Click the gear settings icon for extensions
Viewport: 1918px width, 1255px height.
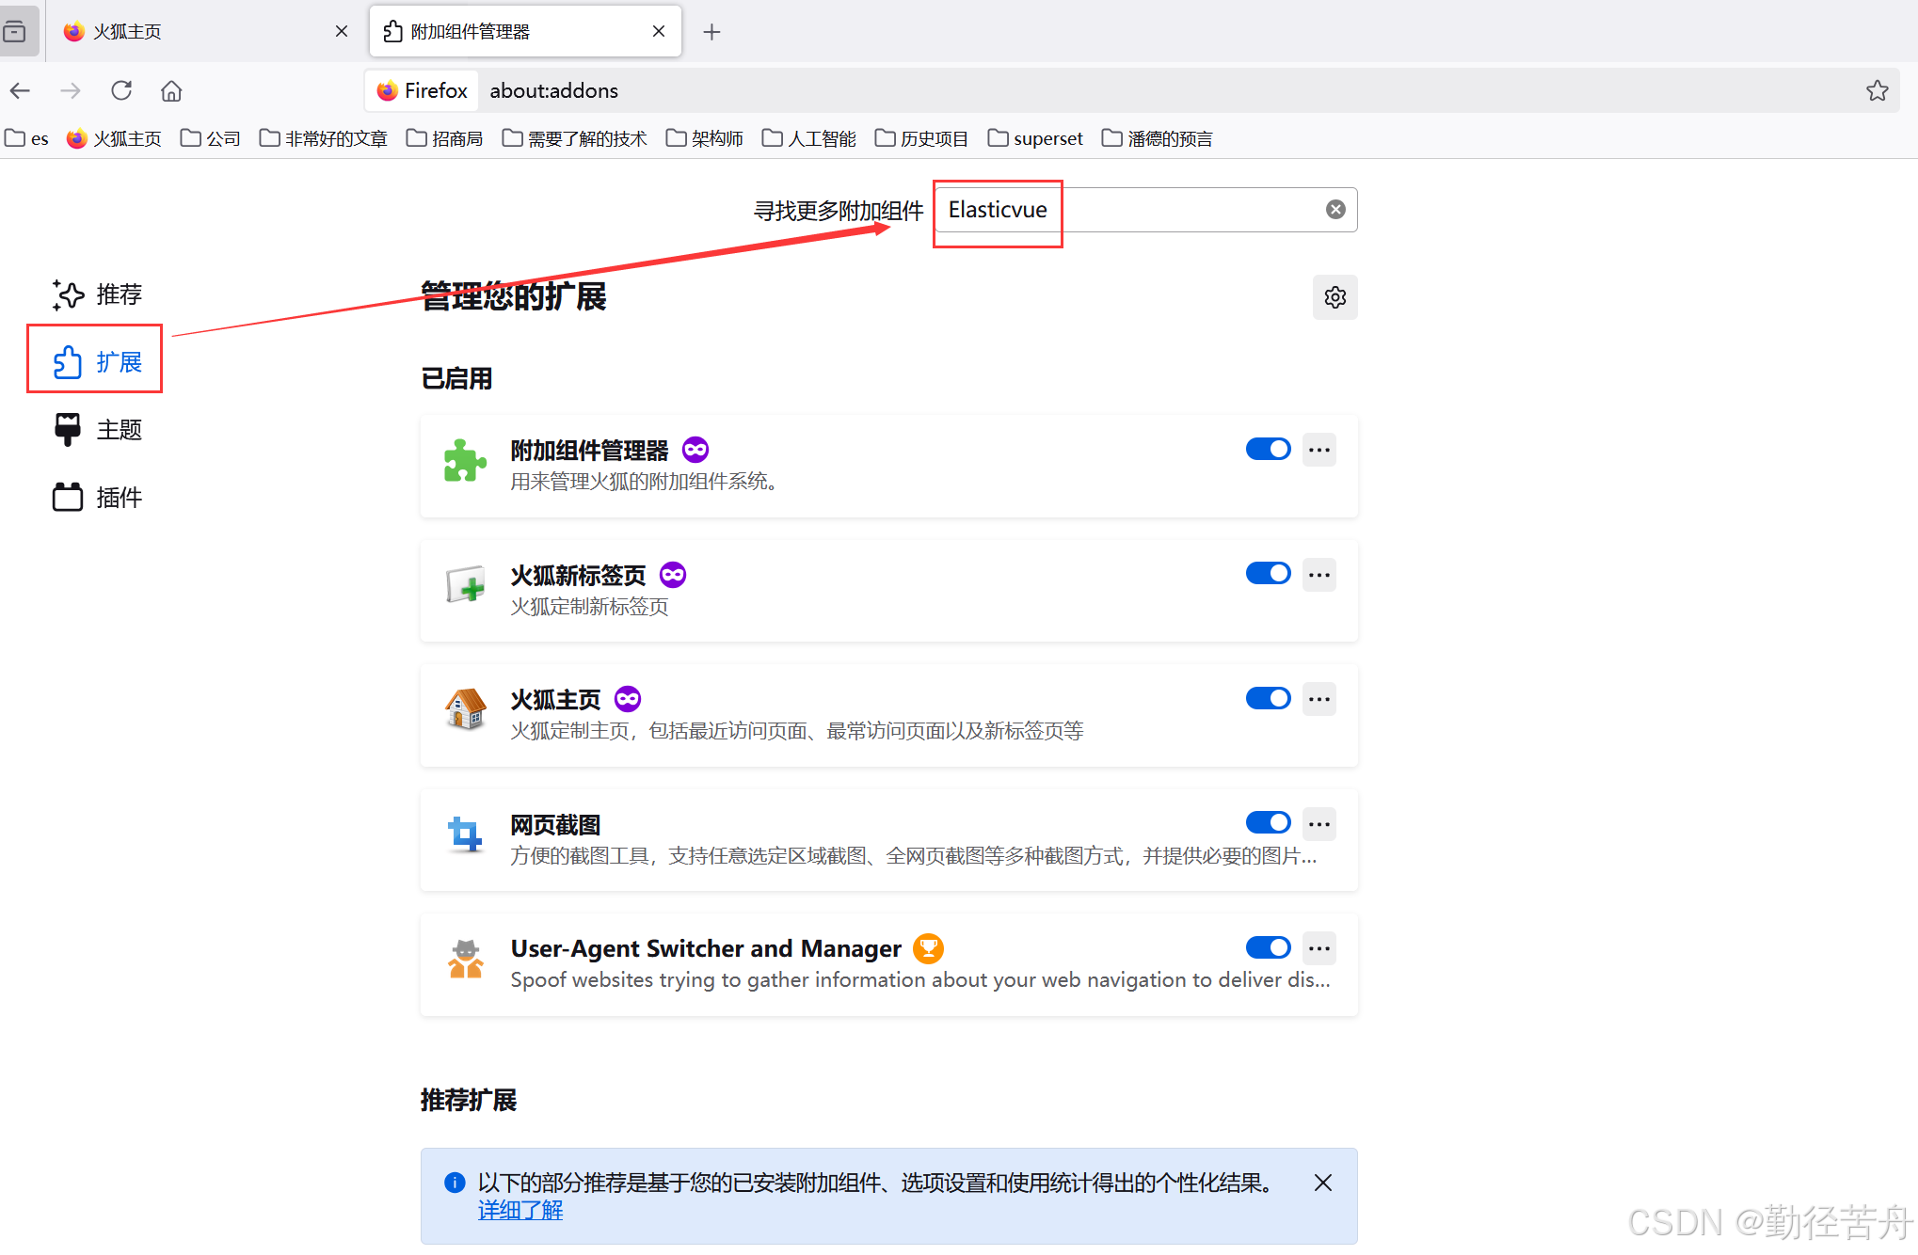point(1335,297)
